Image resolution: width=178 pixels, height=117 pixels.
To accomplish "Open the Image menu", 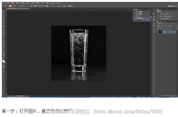I will (x=18, y=3).
